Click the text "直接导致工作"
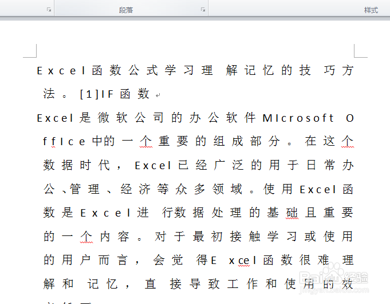The width and height of the screenshot is (390, 304). 192,284
